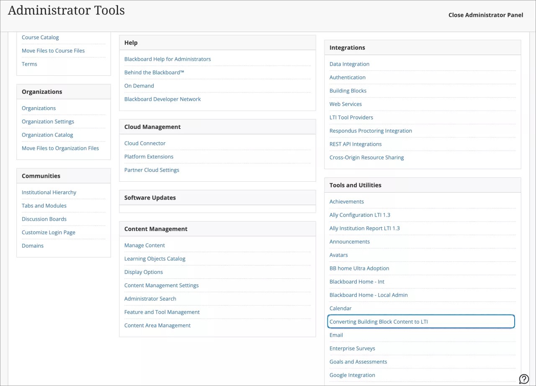Manage LTI Tool Providers
Image resolution: width=536 pixels, height=386 pixels.
(x=351, y=117)
